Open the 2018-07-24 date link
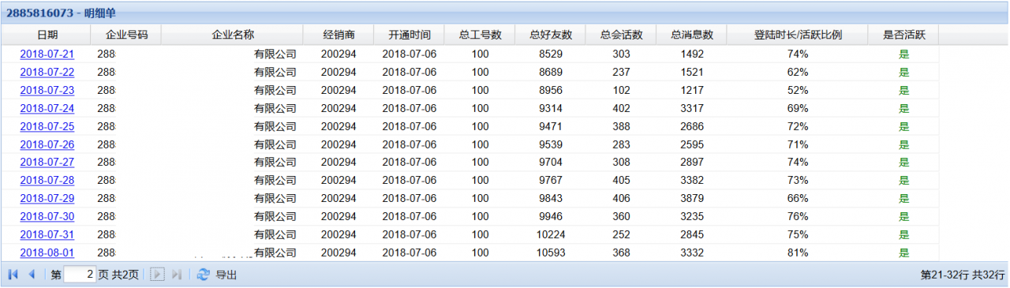The width and height of the screenshot is (1010, 288). [47, 108]
